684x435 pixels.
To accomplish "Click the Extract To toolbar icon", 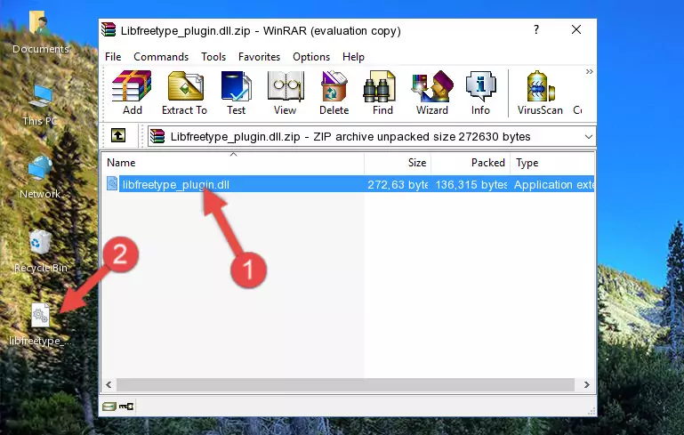I will (184, 93).
